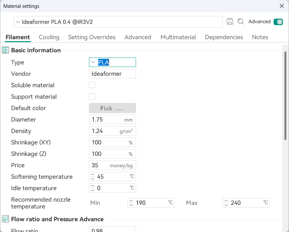Decrease Idle temperature with down arrow
The image size is (289, 232).
point(93,190)
